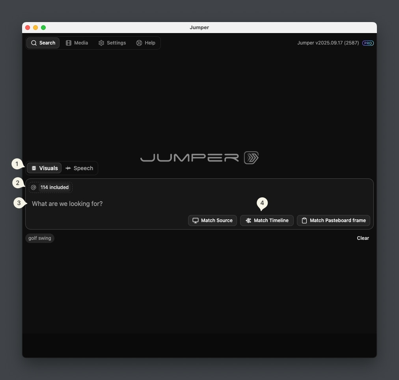Maximize the Jumper window with green button
The width and height of the screenshot is (399, 380).
(43, 28)
